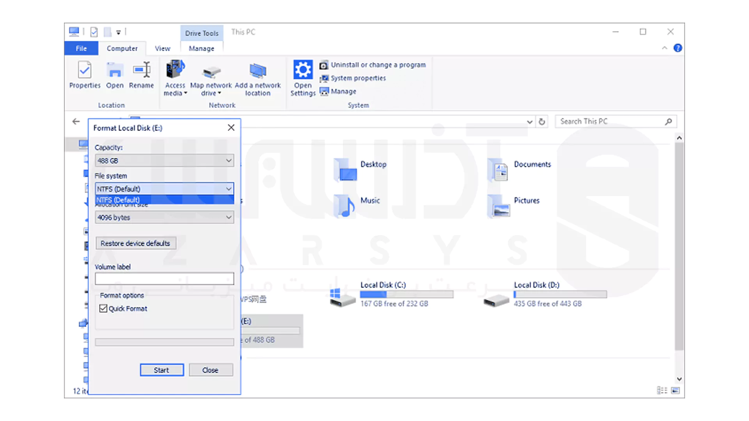The image size is (749, 421).
Task: Expand the address bar history chevron
Action: 529,122
